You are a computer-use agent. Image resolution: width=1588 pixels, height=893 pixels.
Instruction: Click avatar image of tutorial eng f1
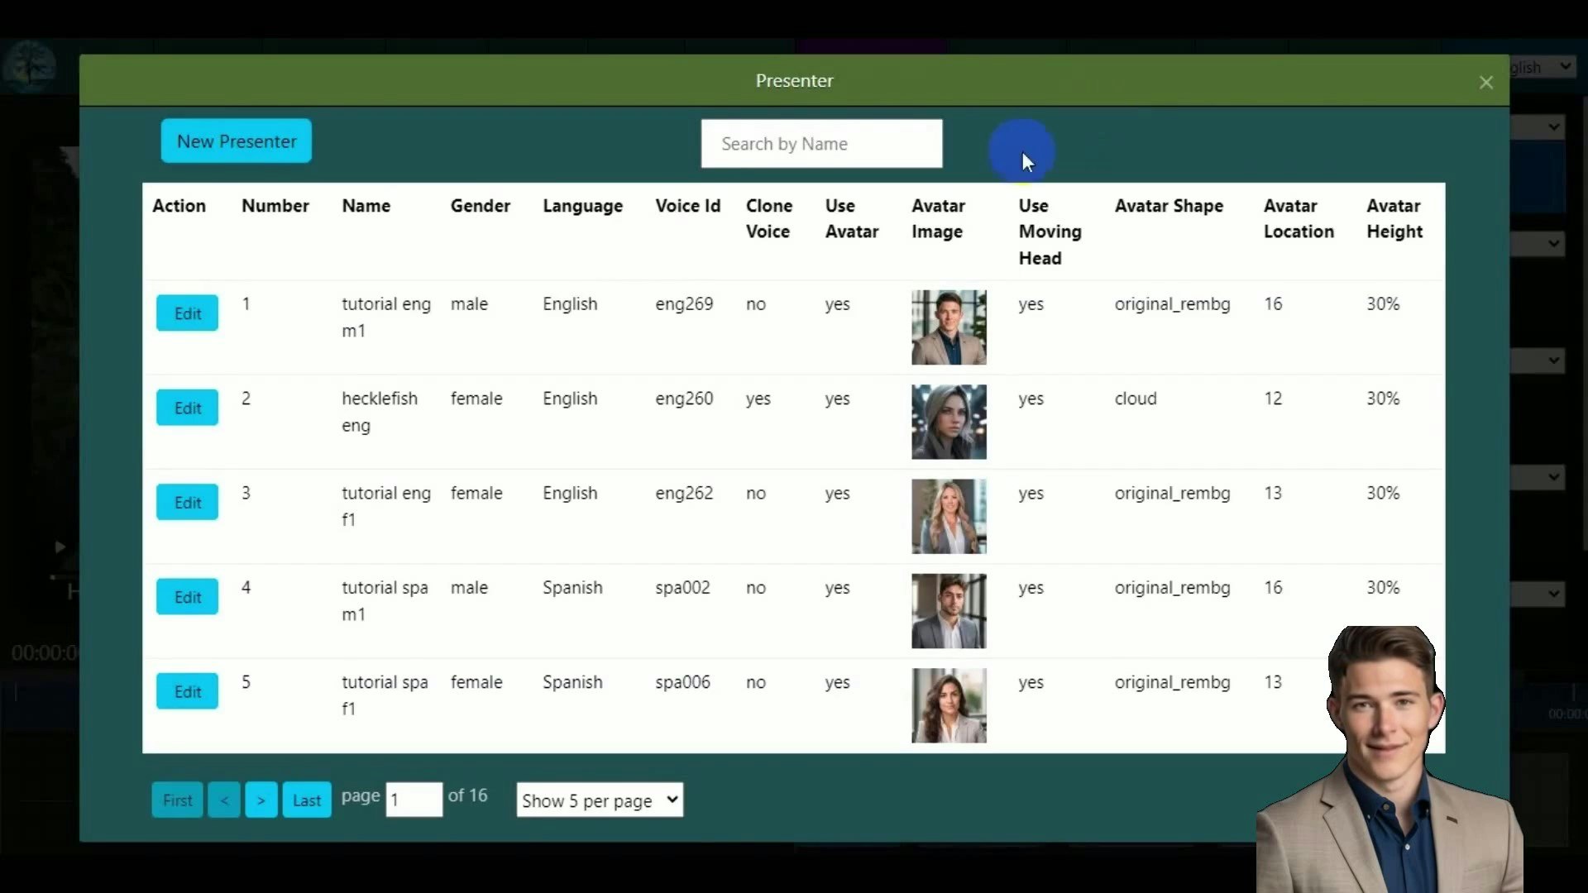(x=948, y=517)
